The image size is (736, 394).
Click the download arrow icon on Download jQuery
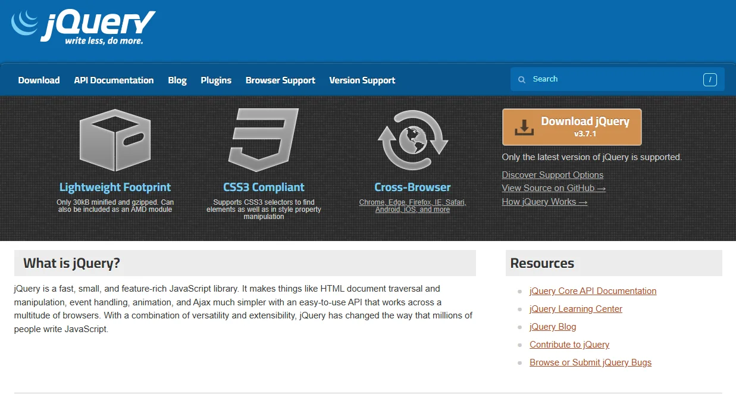(525, 126)
